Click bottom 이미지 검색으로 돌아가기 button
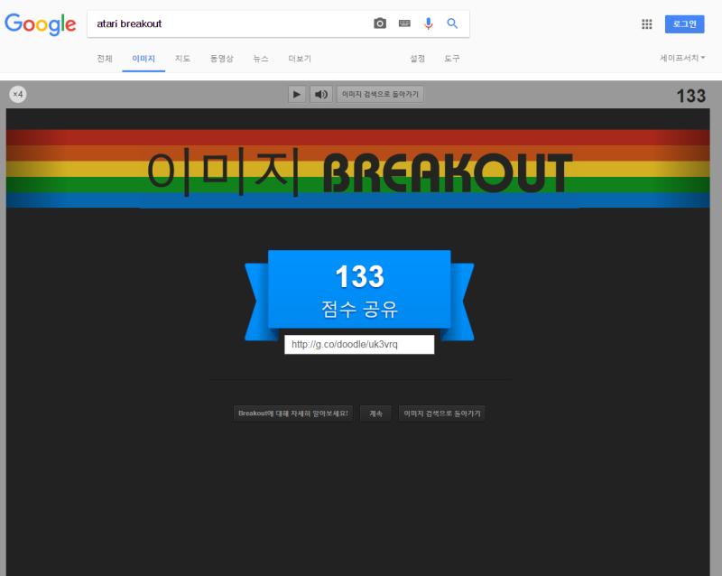The image size is (722, 576). [x=442, y=413]
